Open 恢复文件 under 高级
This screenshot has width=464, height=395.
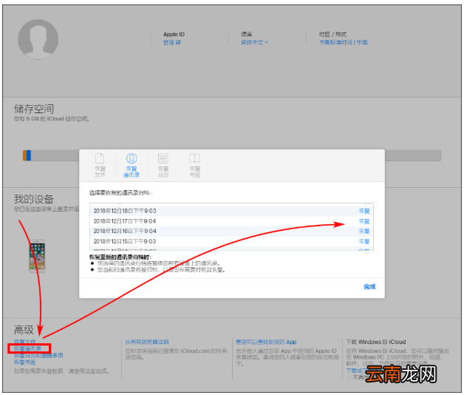pyautogui.click(x=24, y=342)
